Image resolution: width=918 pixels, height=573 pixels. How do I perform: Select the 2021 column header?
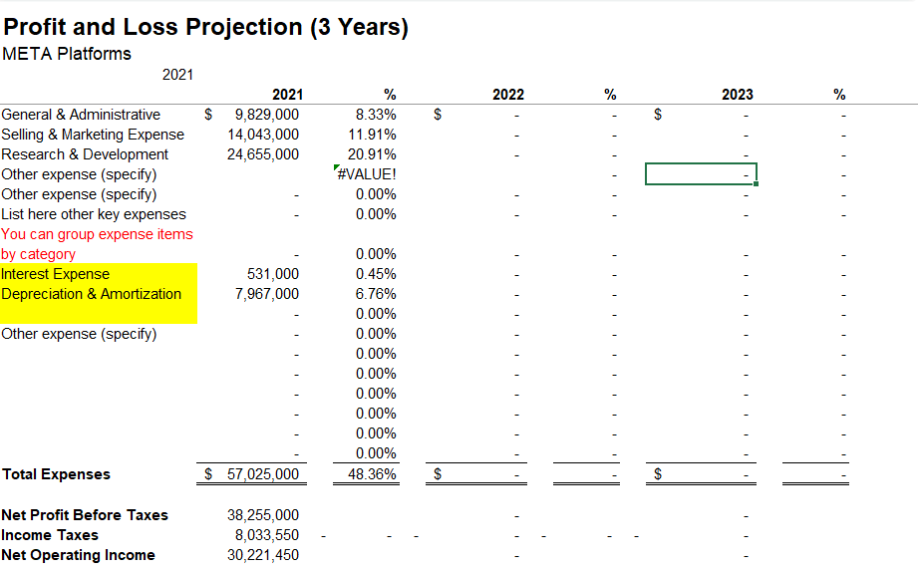[287, 95]
